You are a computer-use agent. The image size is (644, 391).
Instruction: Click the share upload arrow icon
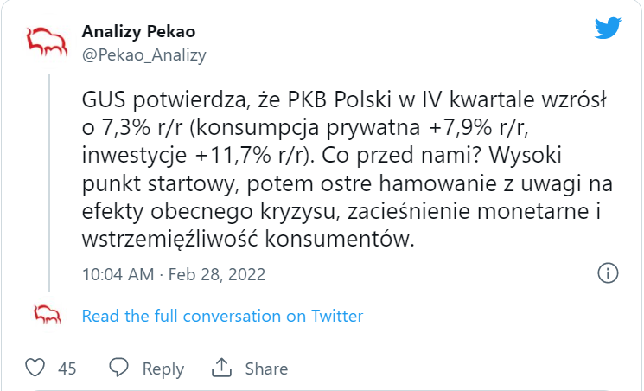tap(222, 368)
